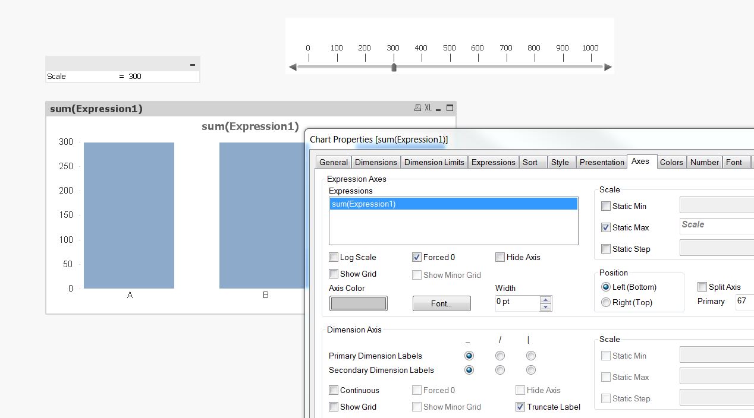The width and height of the screenshot is (754, 418).
Task: Click the slider thumb at 300
Action: (394, 67)
